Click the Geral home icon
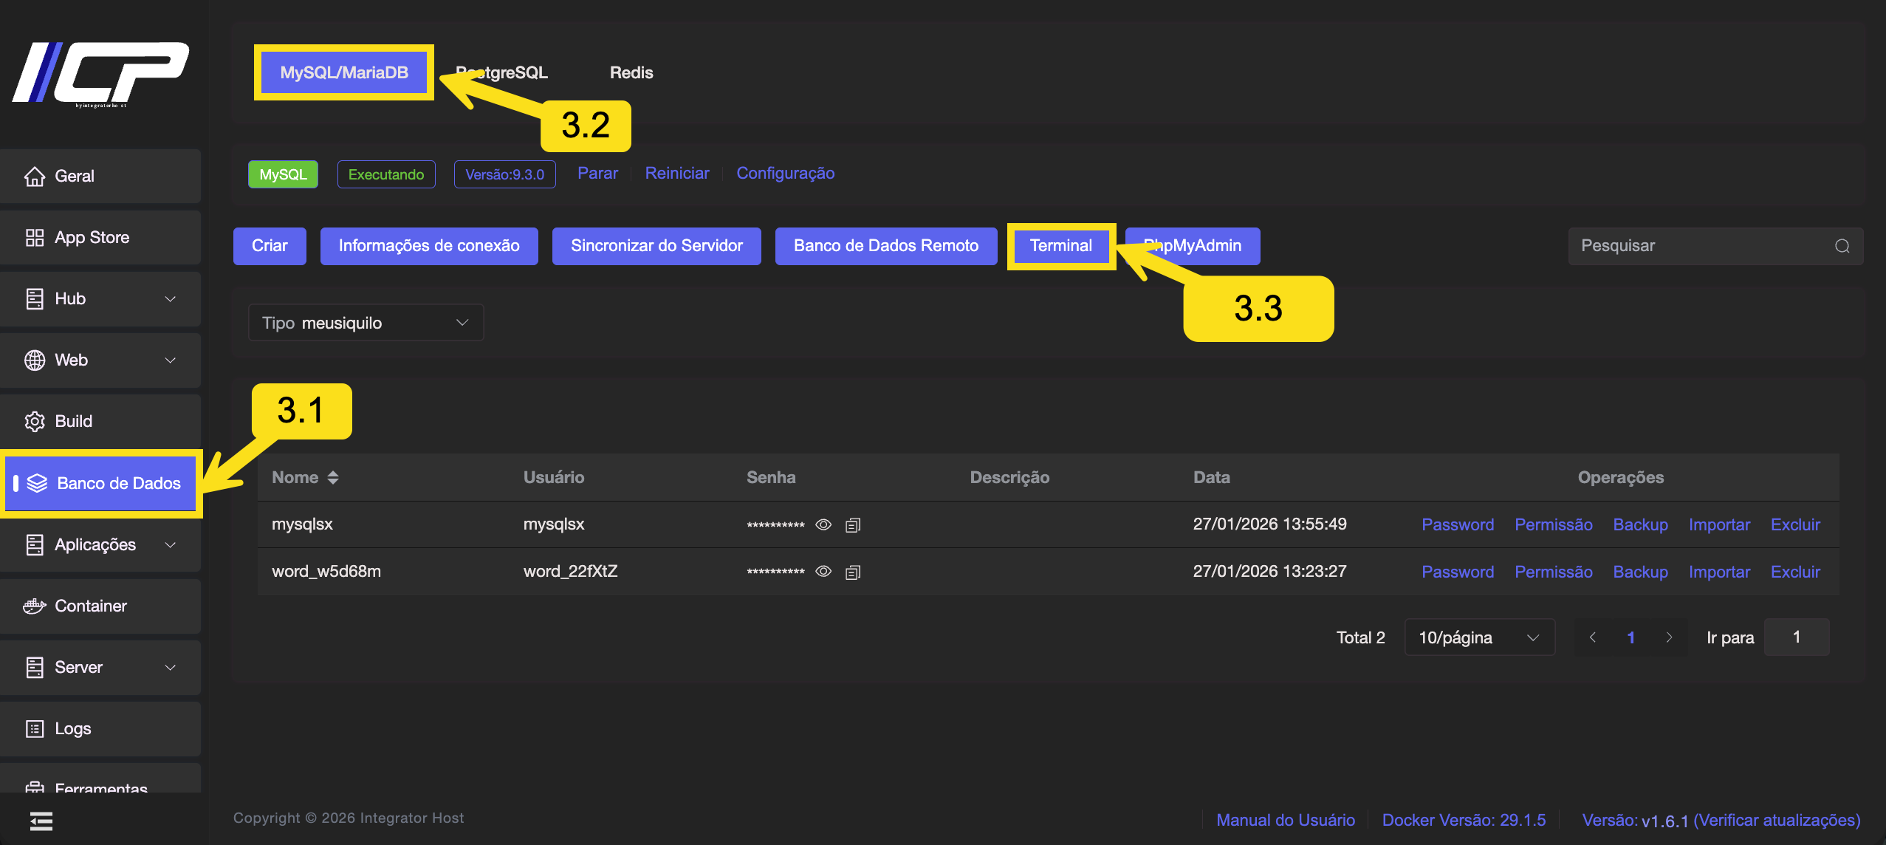 click(35, 177)
